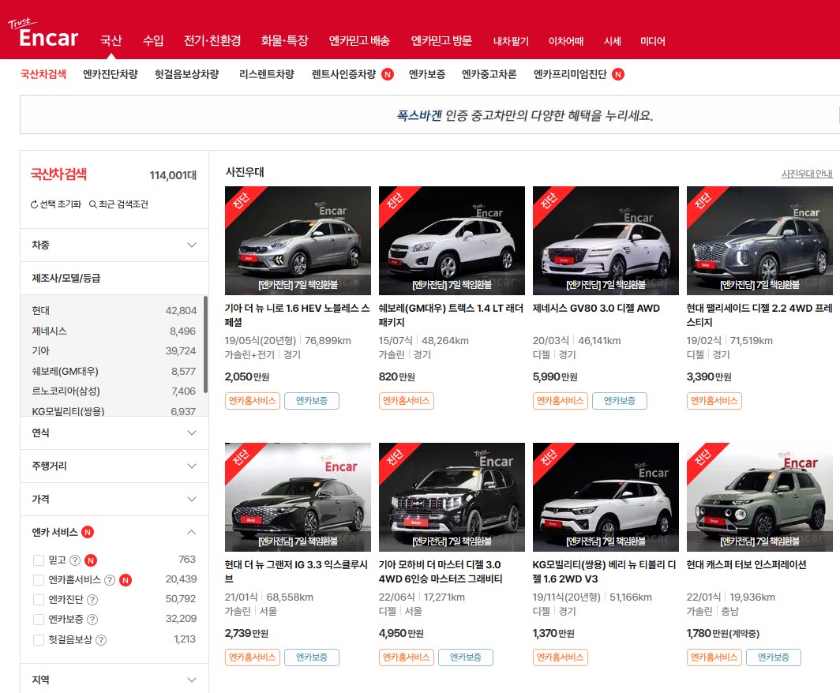Go to 엔카믿고 배송 menu

pos(359,41)
